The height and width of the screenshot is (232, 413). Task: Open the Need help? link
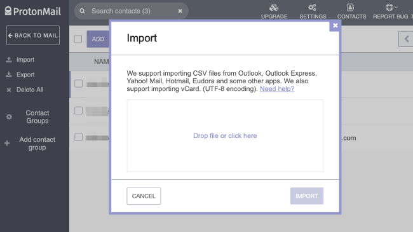point(277,89)
